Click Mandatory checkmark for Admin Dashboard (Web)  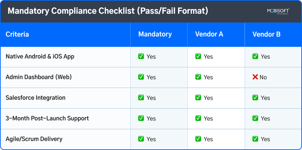[x=141, y=77]
